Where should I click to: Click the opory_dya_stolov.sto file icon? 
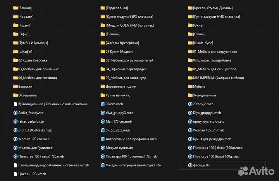[x=190, y=121]
